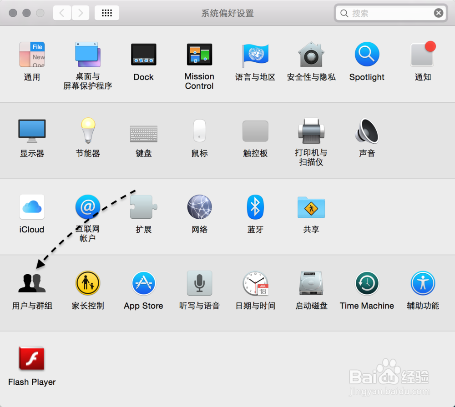The width and height of the screenshot is (455, 407).
Task: Open 声音 (Sound) preferences
Action: point(367,131)
